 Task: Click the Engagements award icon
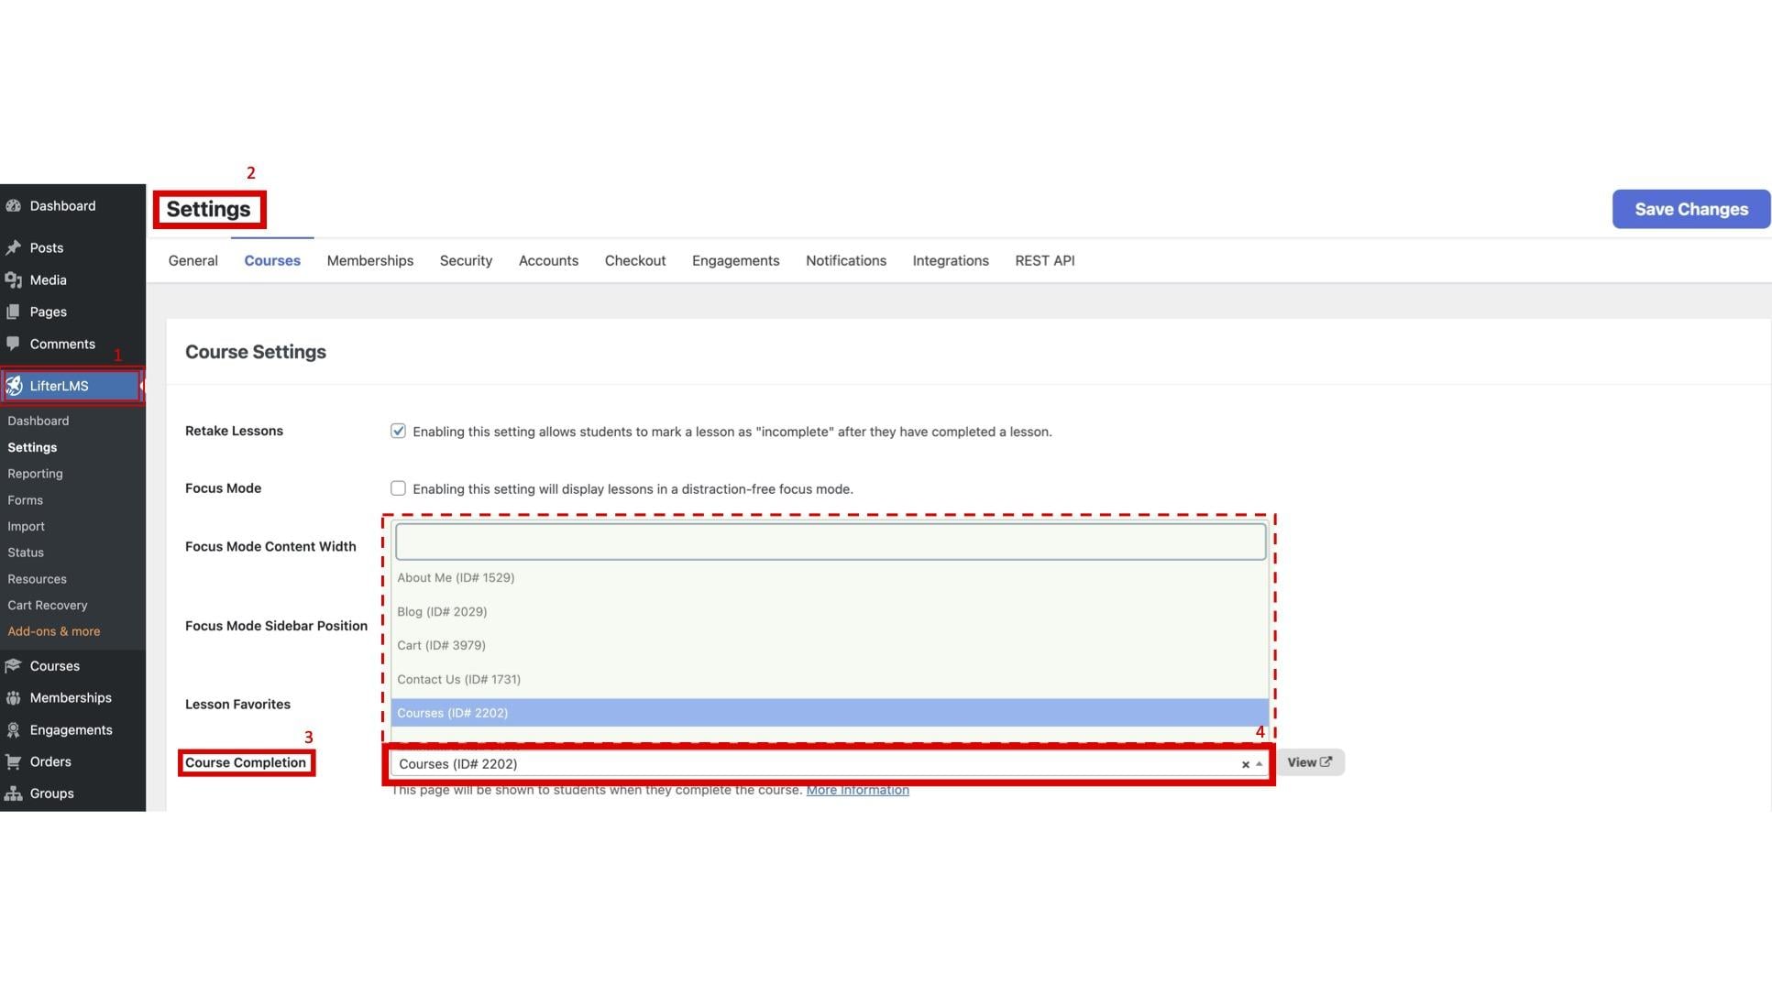(14, 730)
